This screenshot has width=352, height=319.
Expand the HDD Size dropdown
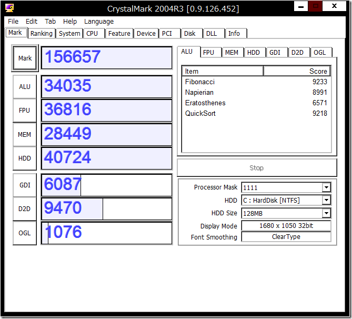[x=326, y=213]
